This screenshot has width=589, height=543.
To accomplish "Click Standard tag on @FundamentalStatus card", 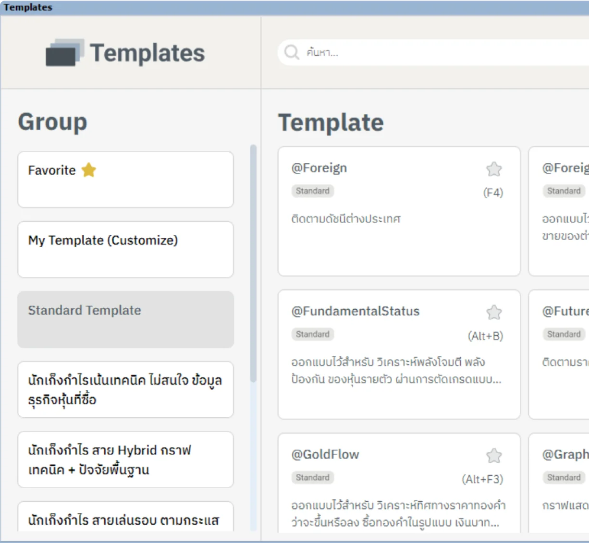I will pos(313,334).
